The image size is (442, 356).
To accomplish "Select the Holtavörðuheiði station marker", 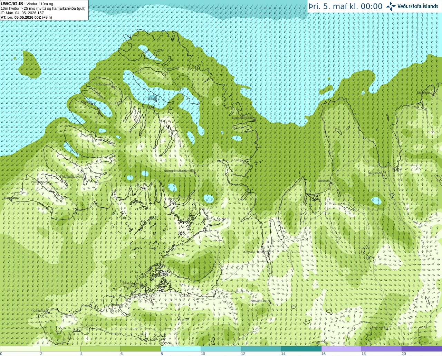I will (270, 303).
